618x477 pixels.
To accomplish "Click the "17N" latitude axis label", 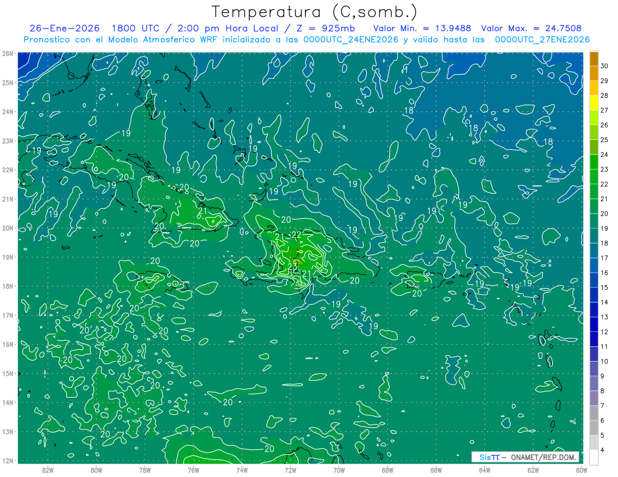I will pos(8,315).
